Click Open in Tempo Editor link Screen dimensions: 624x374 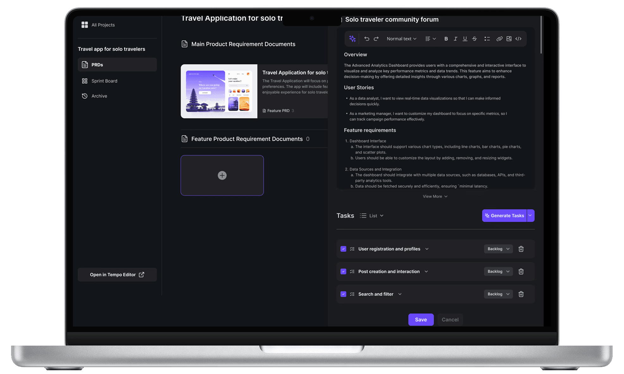tap(117, 275)
